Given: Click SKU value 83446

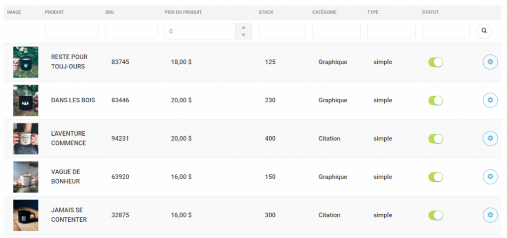Looking at the screenshot, I should coord(120,100).
